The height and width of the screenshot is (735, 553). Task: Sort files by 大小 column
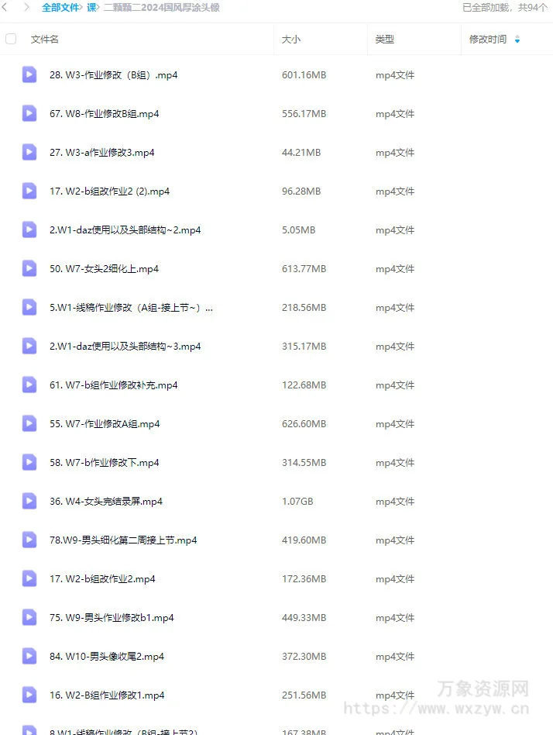(290, 40)
